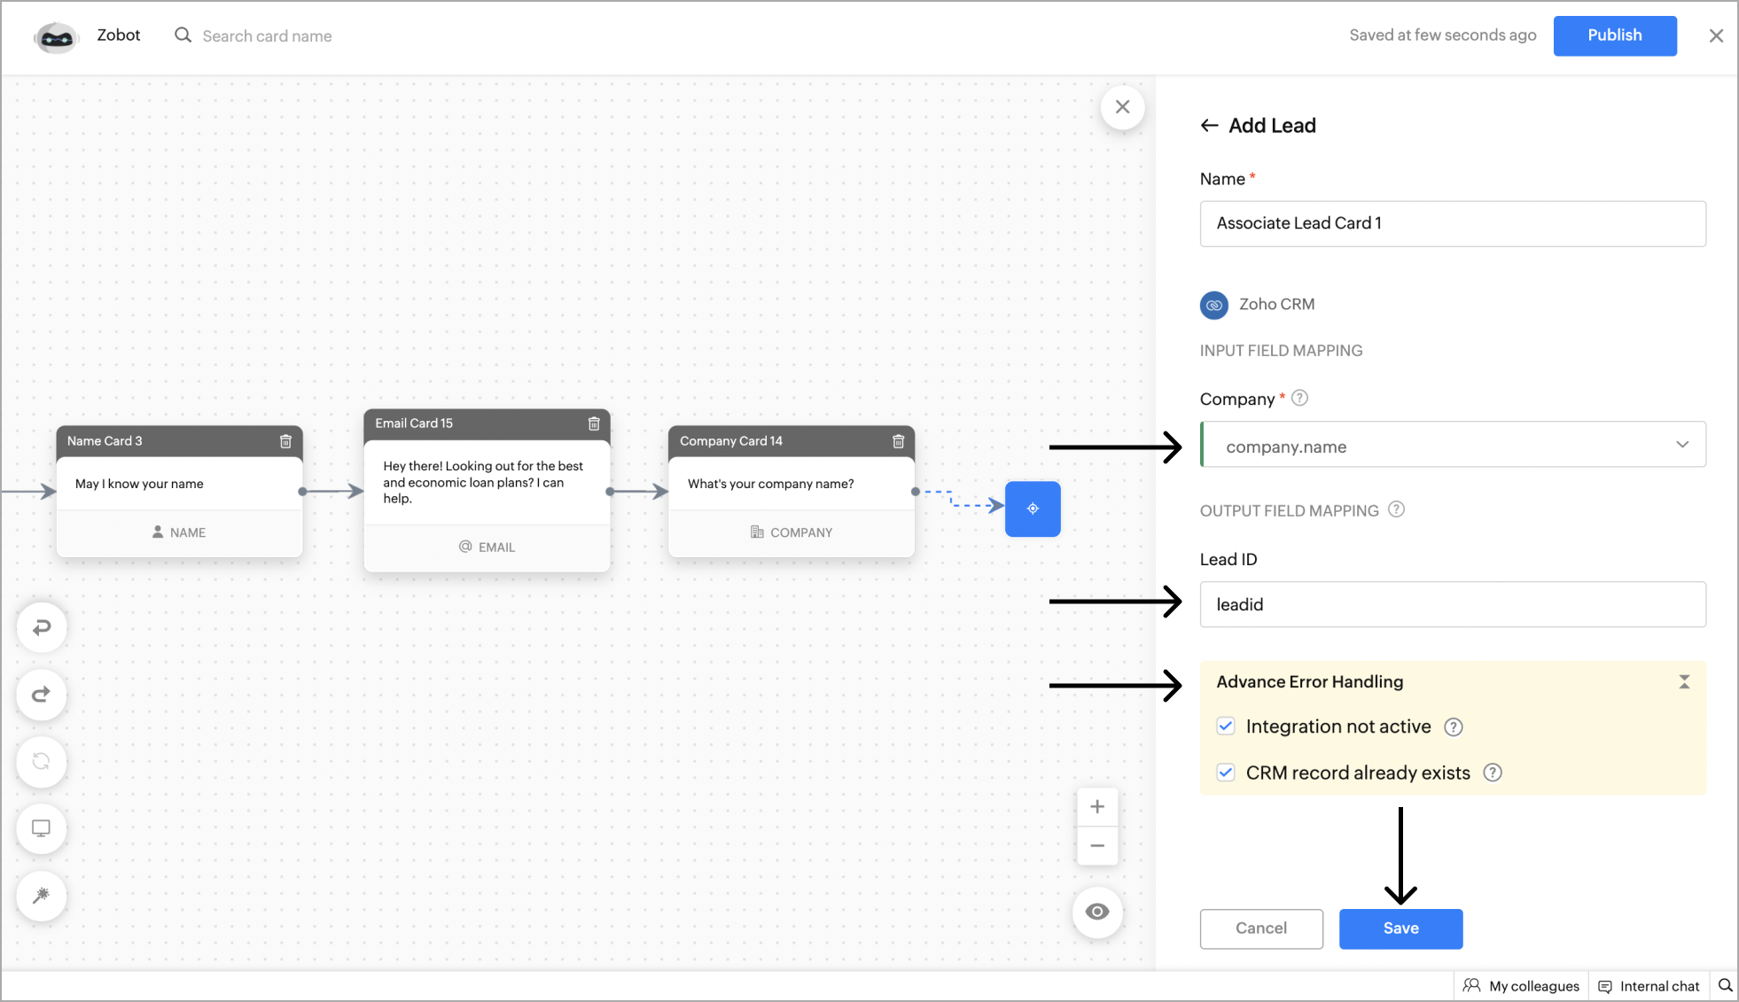The height and width of the screenshot is (1002, 1739).
Task: Click the Lead ID input field
Action: (x=1452, y=604)
